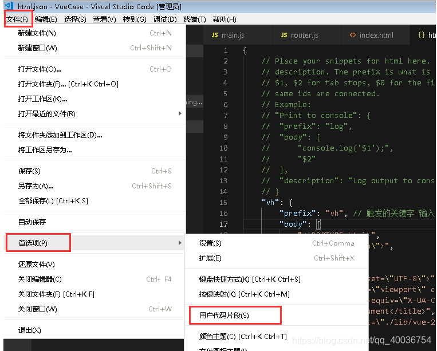Open the 选择(S) menu
This screenshot has height=351, width=437.
(x=75, y=19)
